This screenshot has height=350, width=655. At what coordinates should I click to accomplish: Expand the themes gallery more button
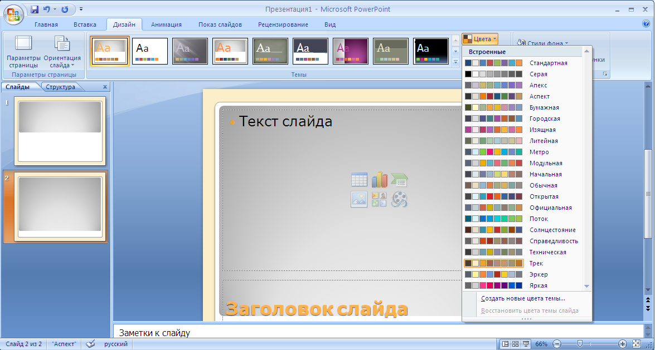tap(456, 62)
